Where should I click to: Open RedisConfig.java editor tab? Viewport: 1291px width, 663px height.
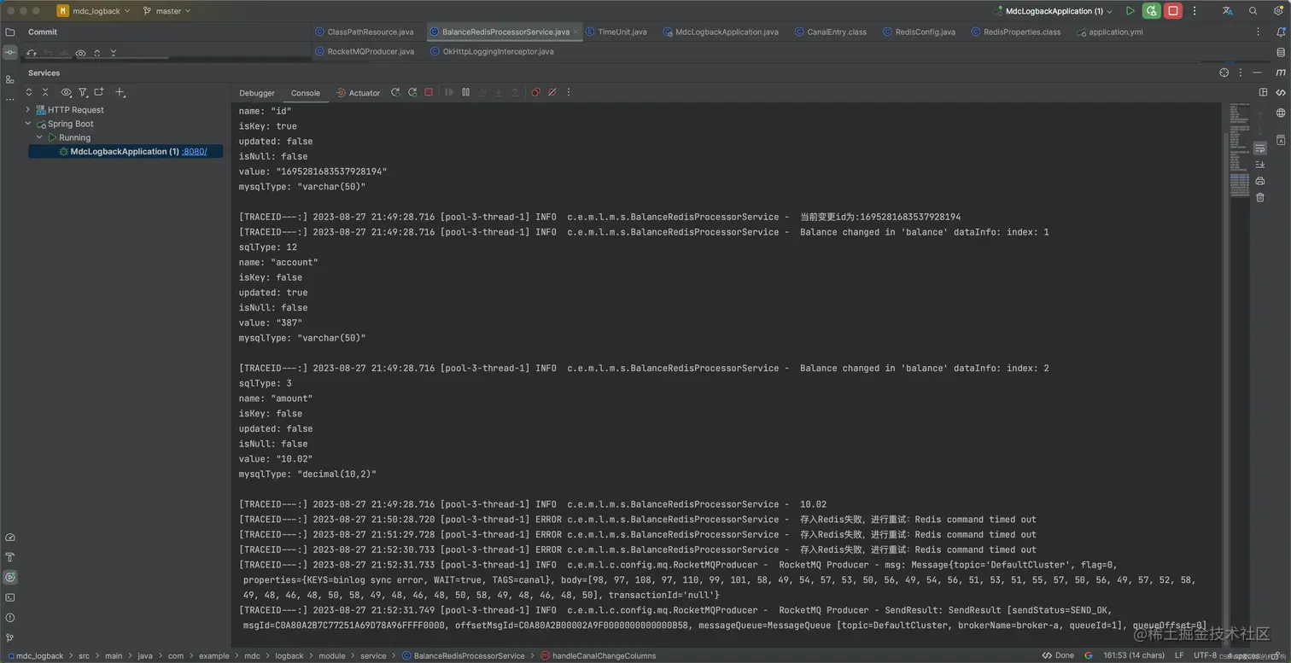pos(919,32)
